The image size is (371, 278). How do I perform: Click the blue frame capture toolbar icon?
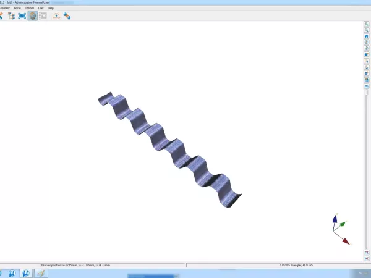22,15
